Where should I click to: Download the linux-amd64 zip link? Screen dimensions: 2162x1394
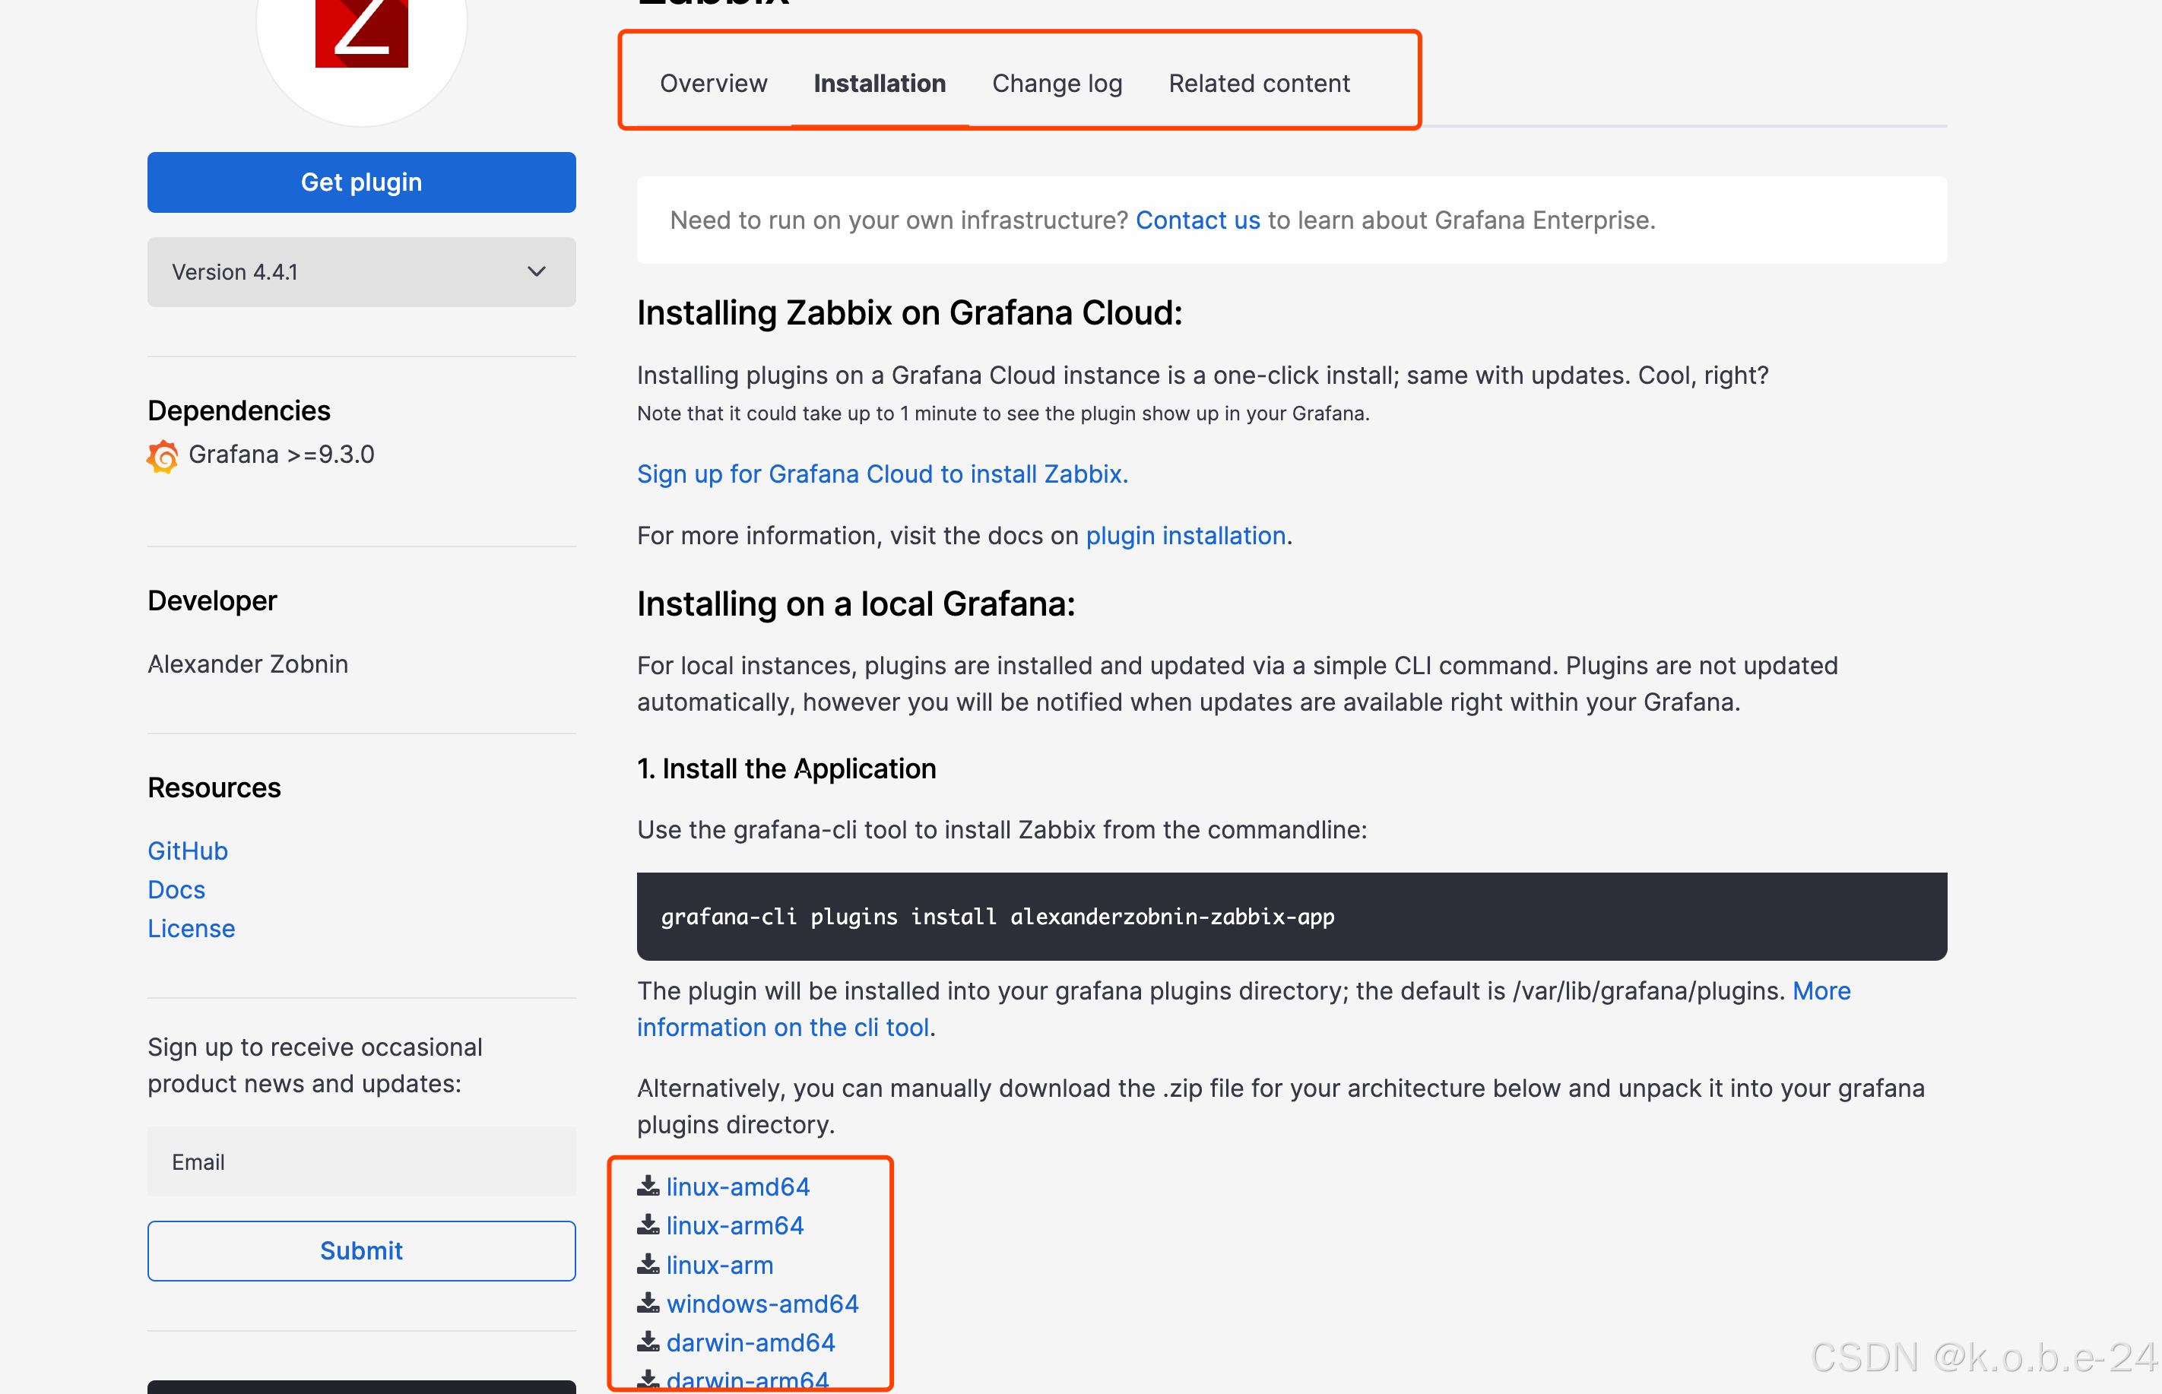click(738, 1186)
